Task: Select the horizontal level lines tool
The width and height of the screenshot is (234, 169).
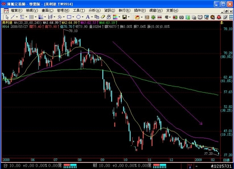Action: tap(22, 17)
